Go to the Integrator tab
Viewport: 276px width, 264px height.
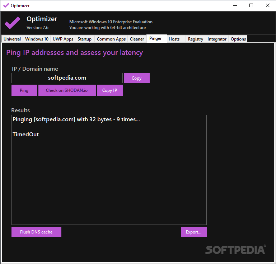[x=217, y=39]
